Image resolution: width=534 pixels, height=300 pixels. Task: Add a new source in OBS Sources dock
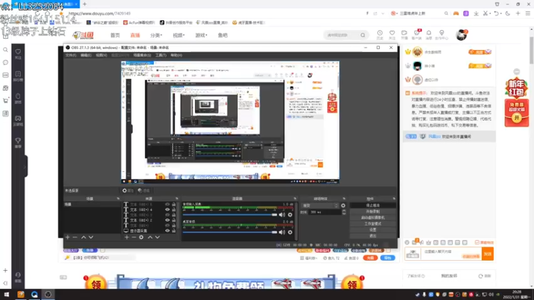tap(127, 237)
